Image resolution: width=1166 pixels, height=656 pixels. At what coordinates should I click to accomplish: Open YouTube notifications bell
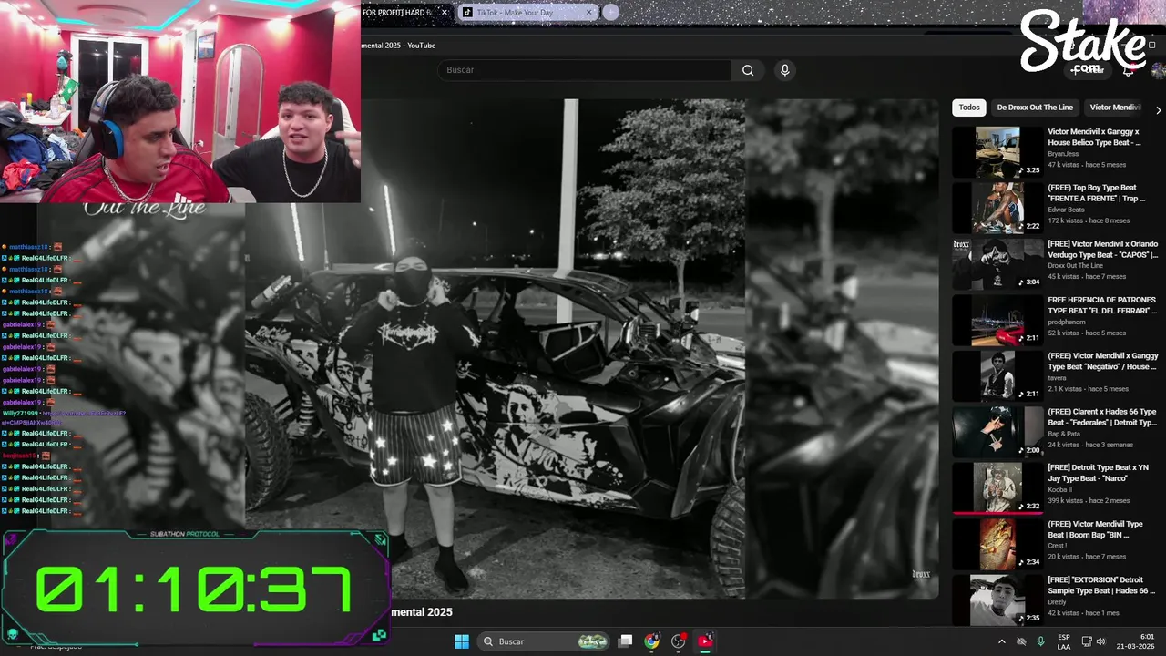coord(1128,70)
